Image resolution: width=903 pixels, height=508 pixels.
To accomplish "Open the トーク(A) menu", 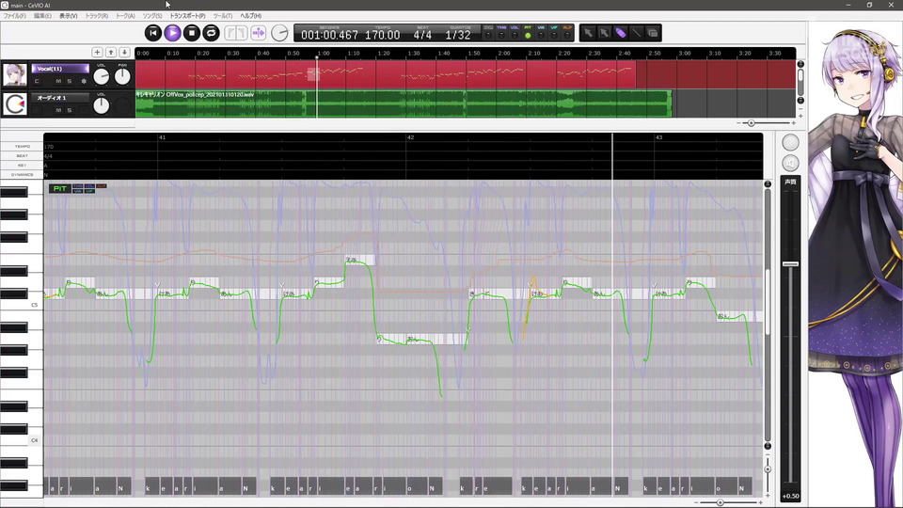I will [125, 16].
